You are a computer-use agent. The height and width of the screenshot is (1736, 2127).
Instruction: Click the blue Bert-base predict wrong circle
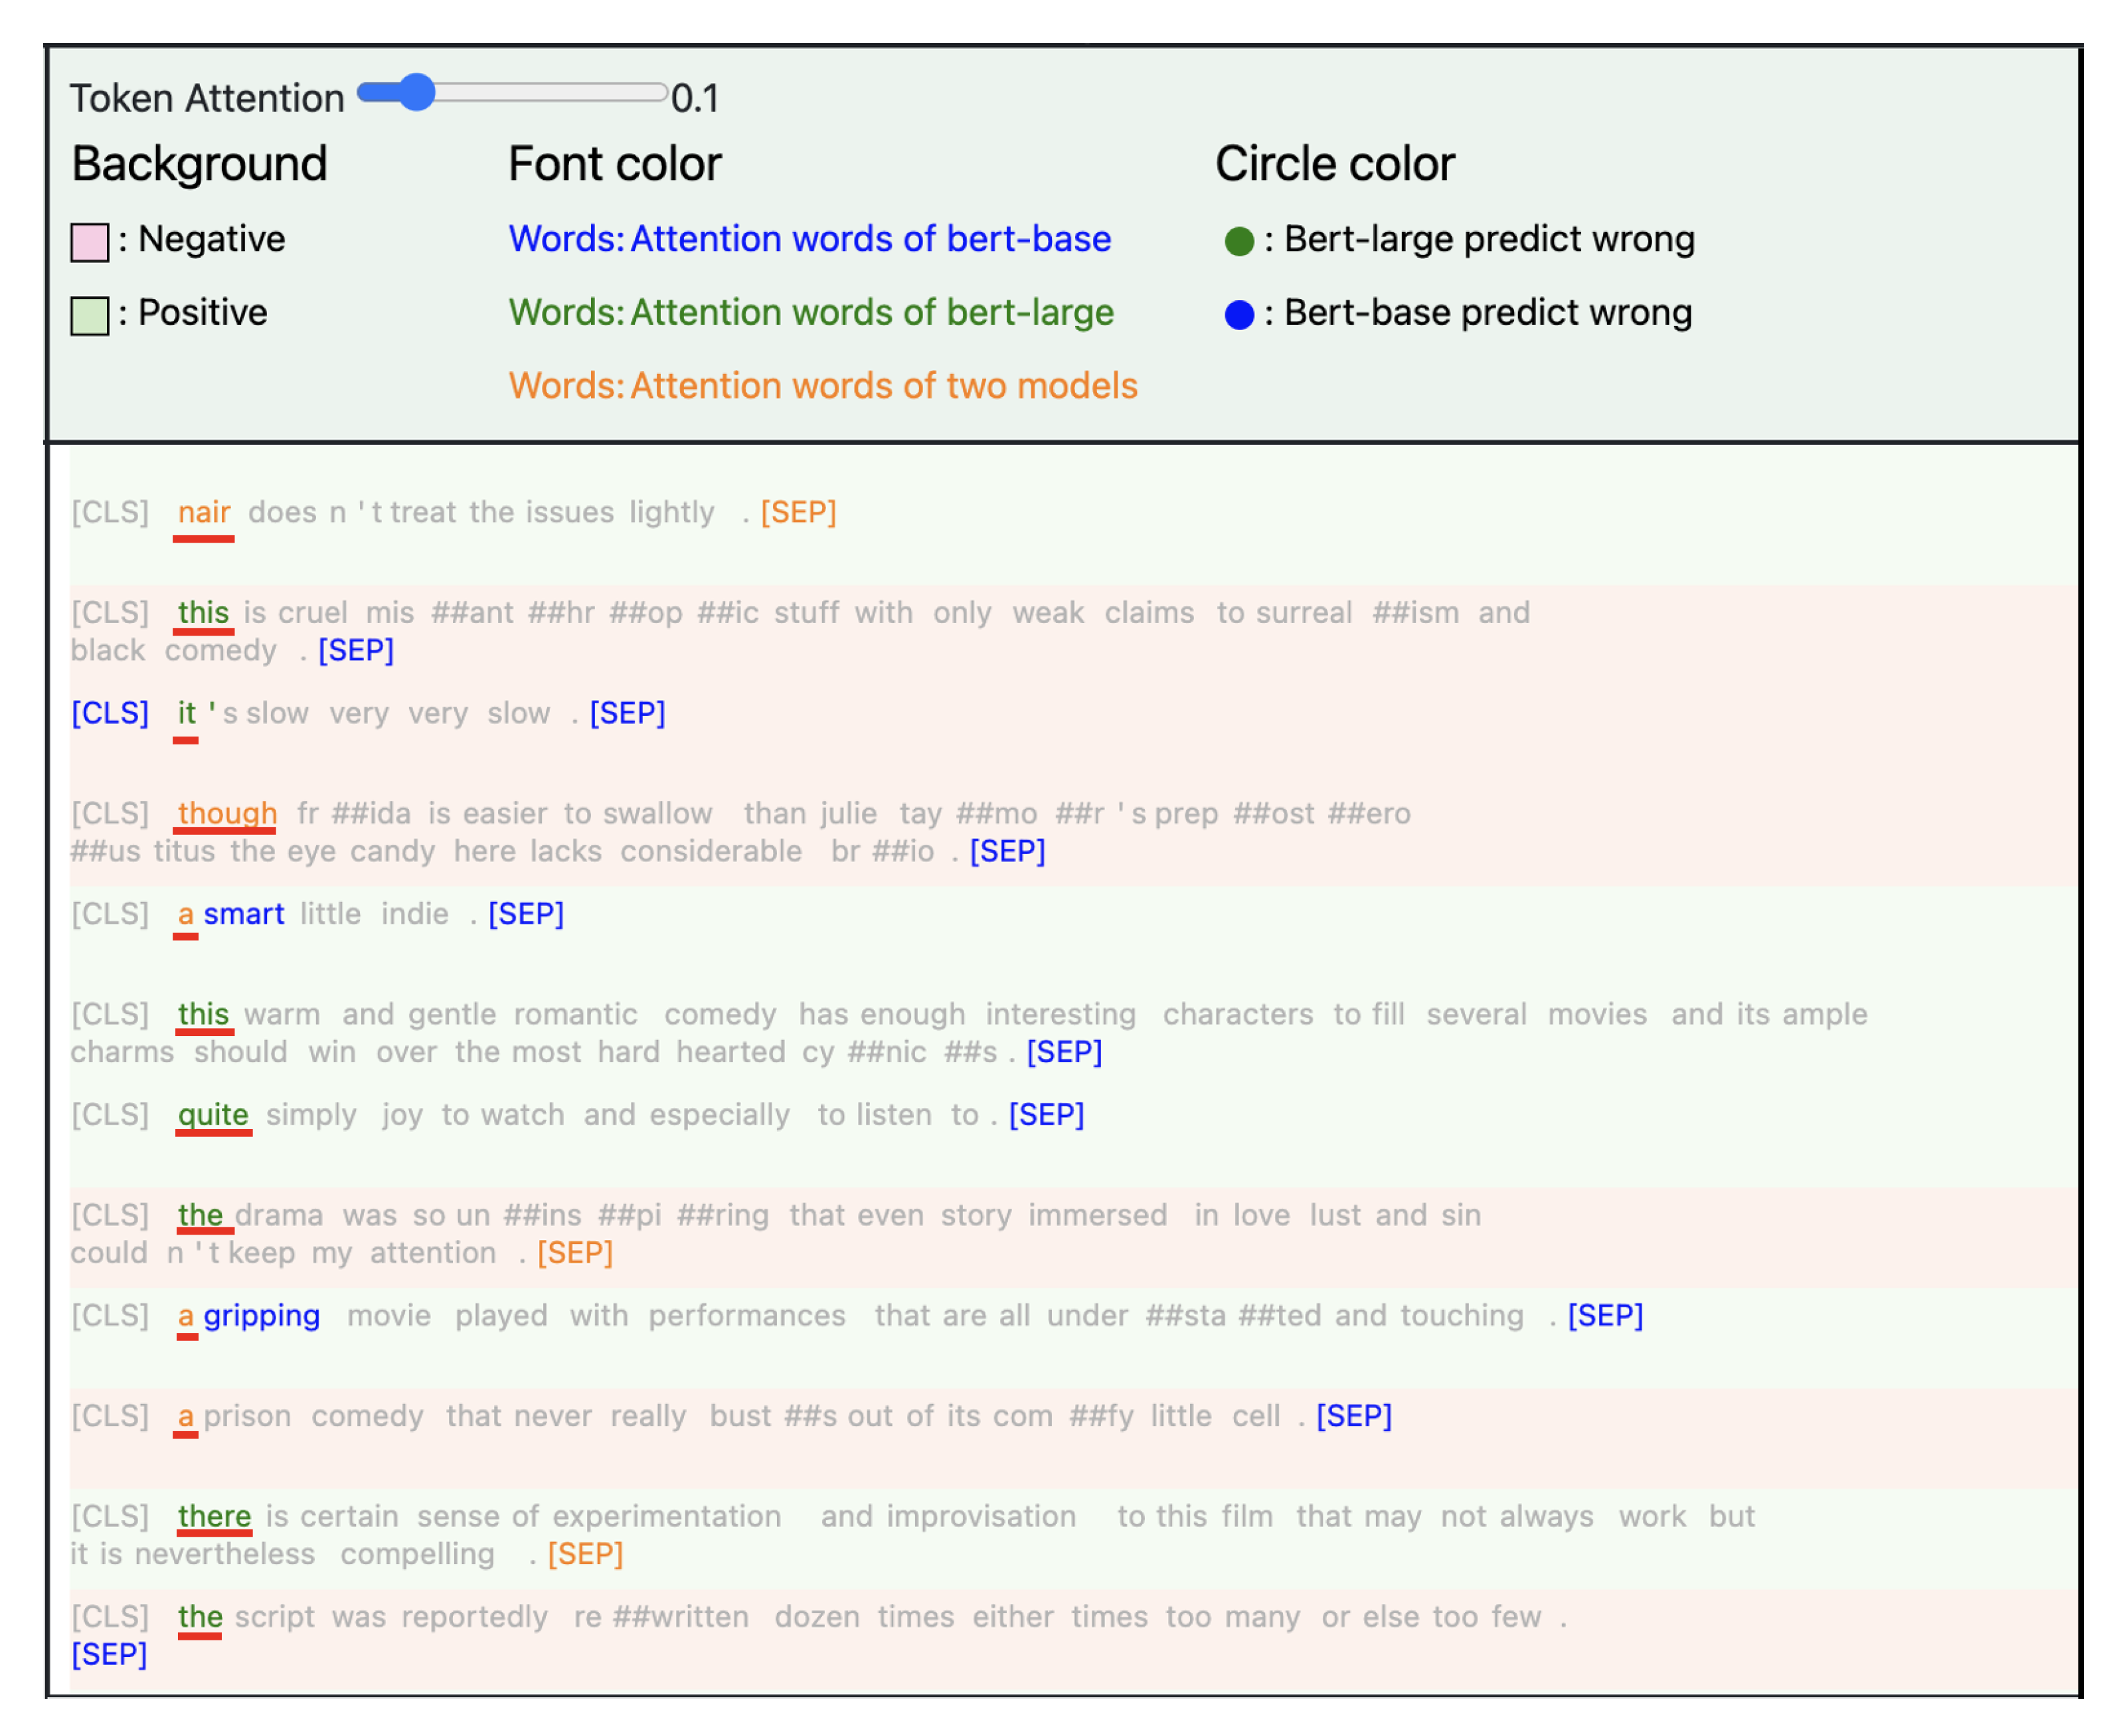click(x=1240, y=313)
